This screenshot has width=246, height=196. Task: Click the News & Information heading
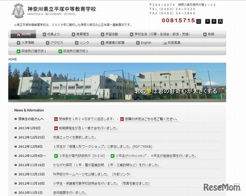point(29,110)
